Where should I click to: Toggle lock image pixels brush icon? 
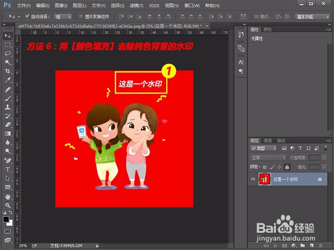click(272, 167)
